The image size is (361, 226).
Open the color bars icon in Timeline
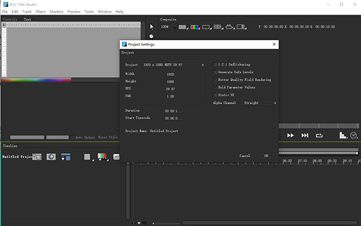[102, 157]
